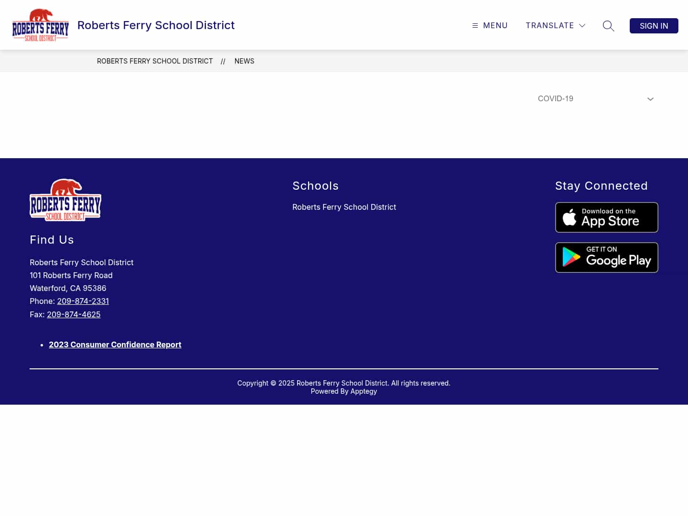Click the COVID-19 dropdown chevron arrow
688x516 pixels.
650,99
